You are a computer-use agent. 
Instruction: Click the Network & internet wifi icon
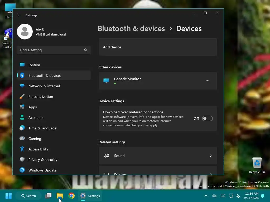[22, 86]
